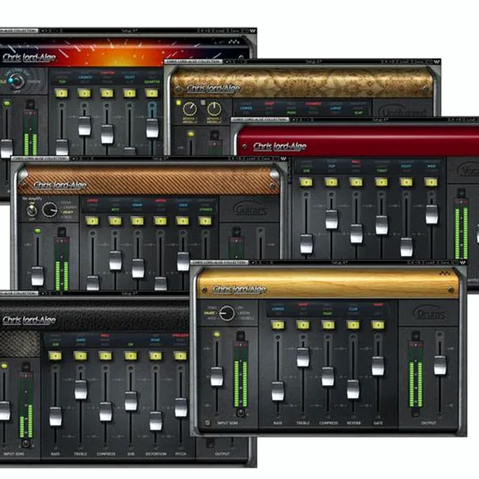479x479 pixels.
Task: Adjust the GATE fader in the Drums window
Action: coord(378,366)
